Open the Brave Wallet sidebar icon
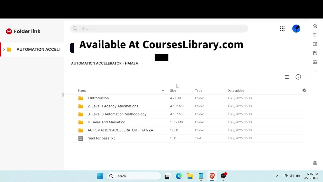Image resolution: width=323 pixels, height=182 pixels. coord(315,44)
